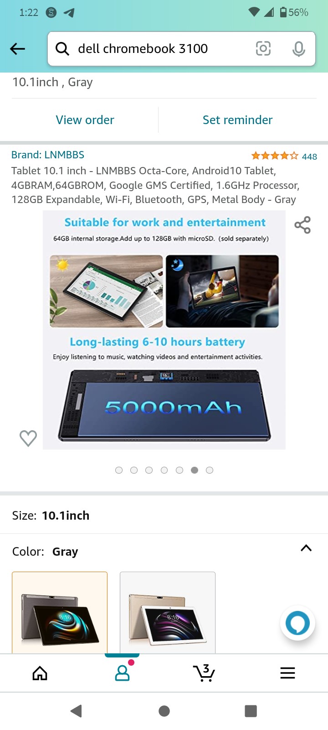
Task: Open the hamburger menu icon
Action: (287, 673)
